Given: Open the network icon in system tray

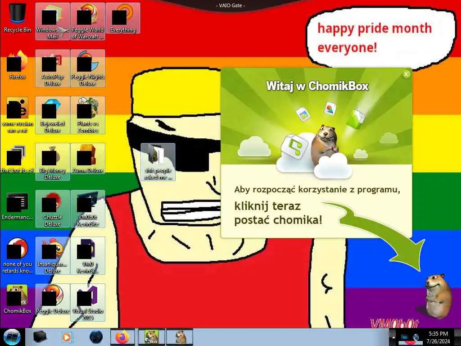Looking at the screenshot, I should [x=405, y=337].
